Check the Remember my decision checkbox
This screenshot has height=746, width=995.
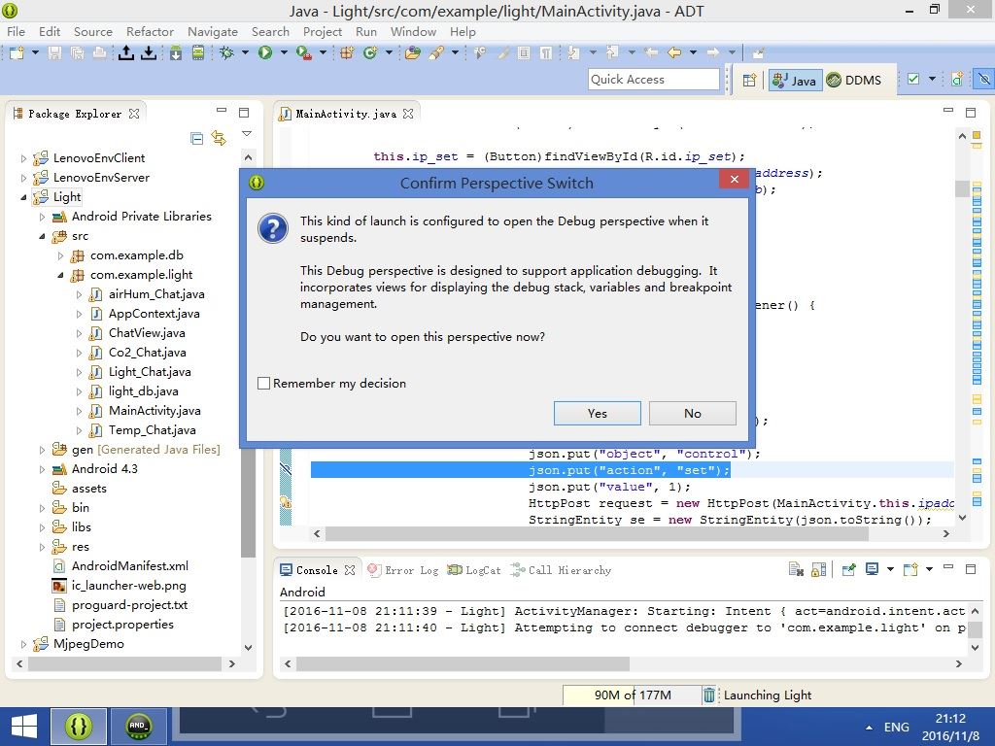[264, 383]
